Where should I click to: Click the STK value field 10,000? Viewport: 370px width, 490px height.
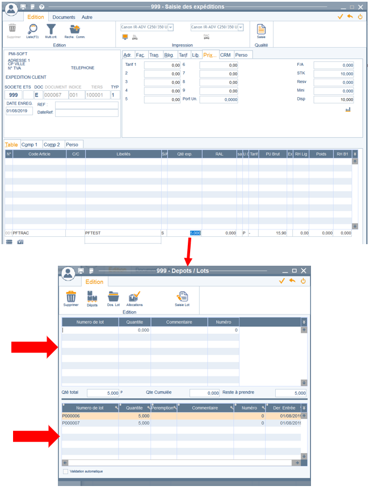[334, 74]
